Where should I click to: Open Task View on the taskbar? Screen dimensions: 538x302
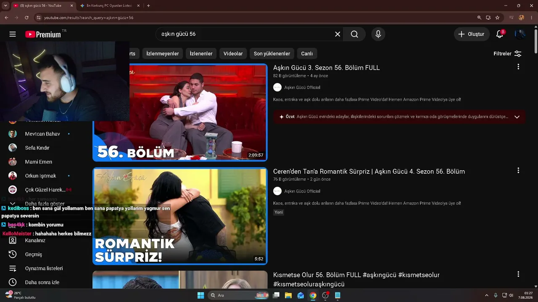[x=276, y=295]
